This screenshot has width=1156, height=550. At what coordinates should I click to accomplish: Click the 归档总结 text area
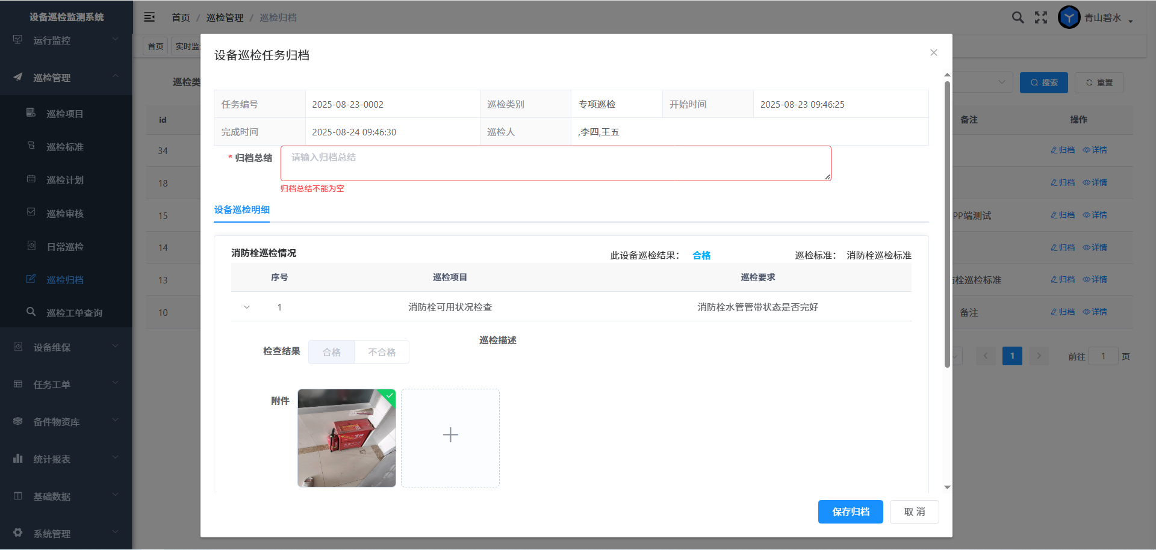click(555, 163)
